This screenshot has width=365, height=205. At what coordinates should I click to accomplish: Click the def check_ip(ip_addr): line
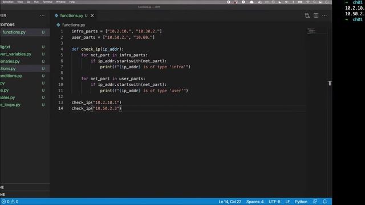point(98,49)
